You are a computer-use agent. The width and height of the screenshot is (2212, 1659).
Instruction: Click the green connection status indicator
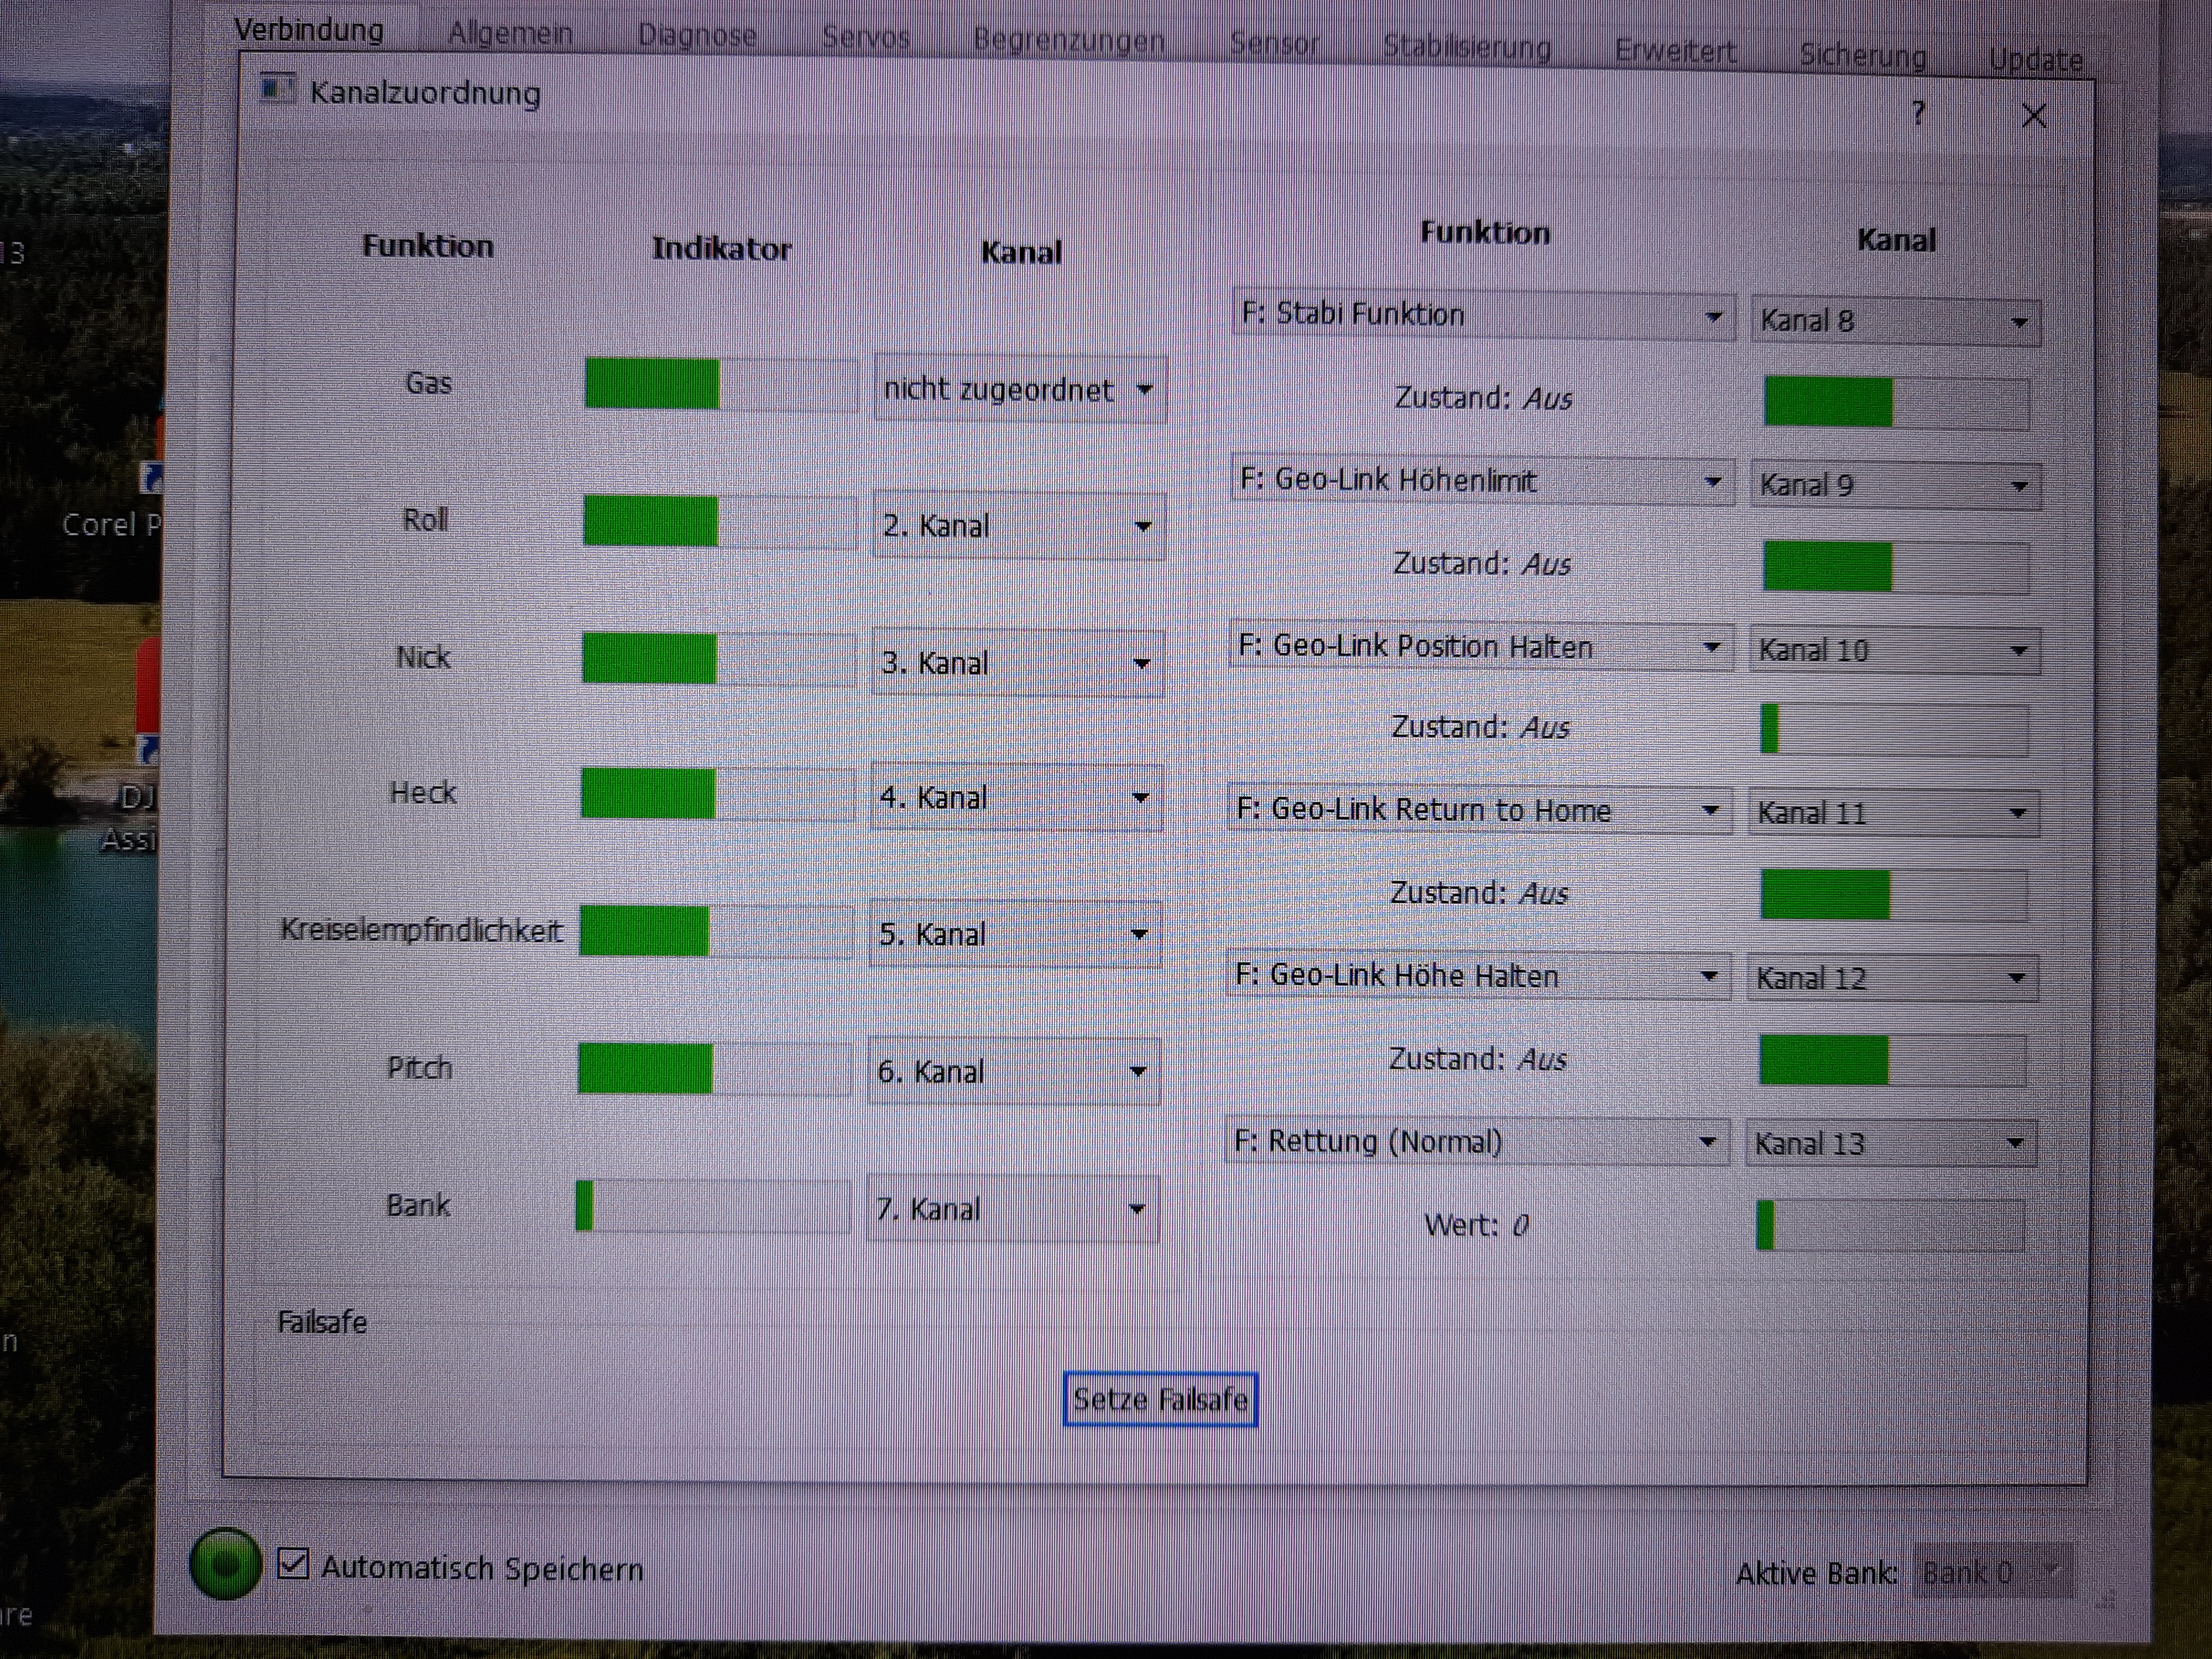pos(225,1563)
